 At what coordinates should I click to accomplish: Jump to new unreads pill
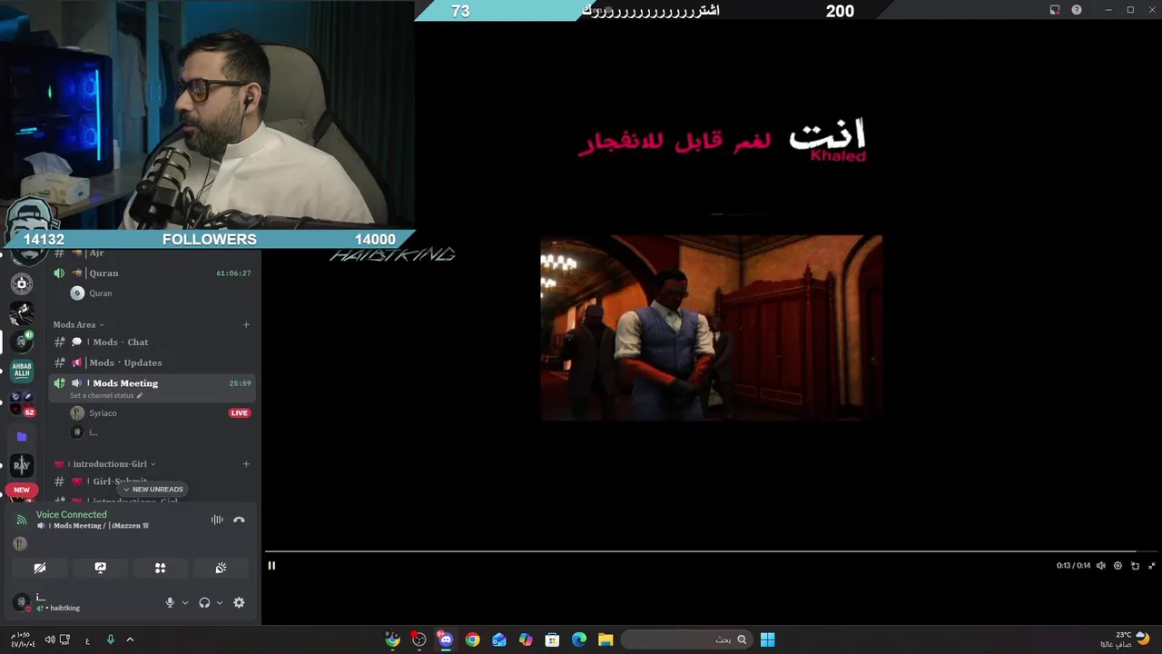coord(153,489)
